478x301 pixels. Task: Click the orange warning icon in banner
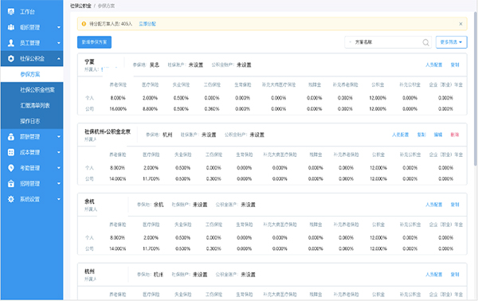(84, 24)
